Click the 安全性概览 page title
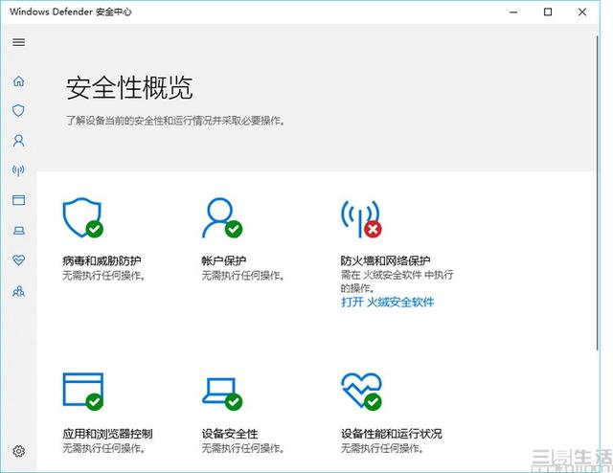 tap(129, 87)
